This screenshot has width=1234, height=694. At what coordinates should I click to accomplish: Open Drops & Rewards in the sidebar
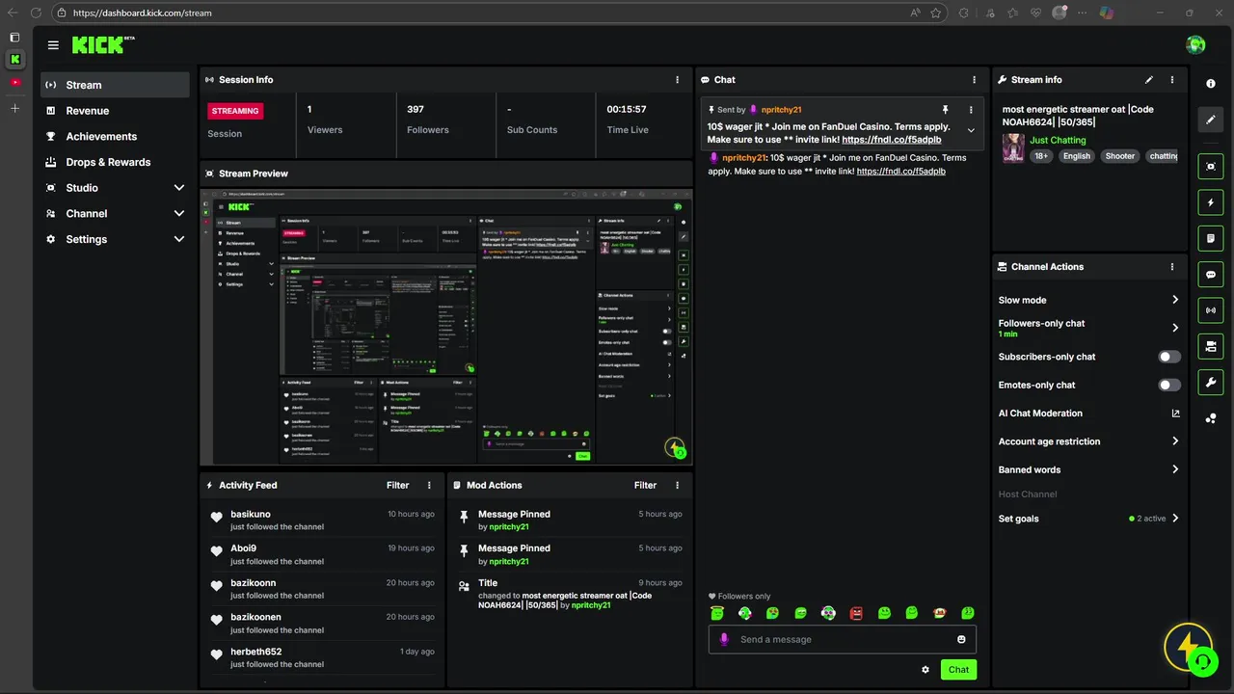click(115, 162)
